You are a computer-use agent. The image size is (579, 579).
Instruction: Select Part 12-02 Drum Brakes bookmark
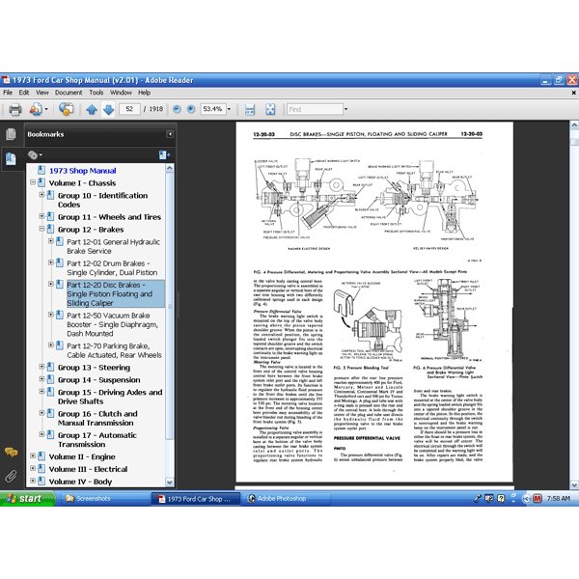pos(112,267)
